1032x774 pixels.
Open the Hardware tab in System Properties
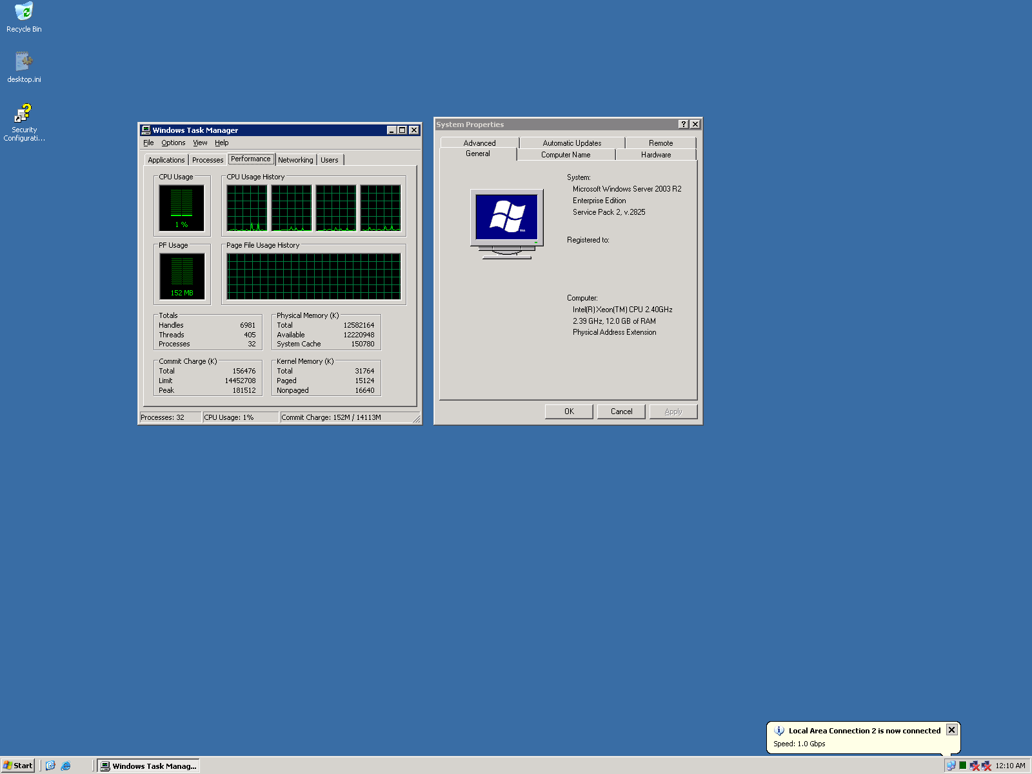pyautogui.click(x=655, y=154)
